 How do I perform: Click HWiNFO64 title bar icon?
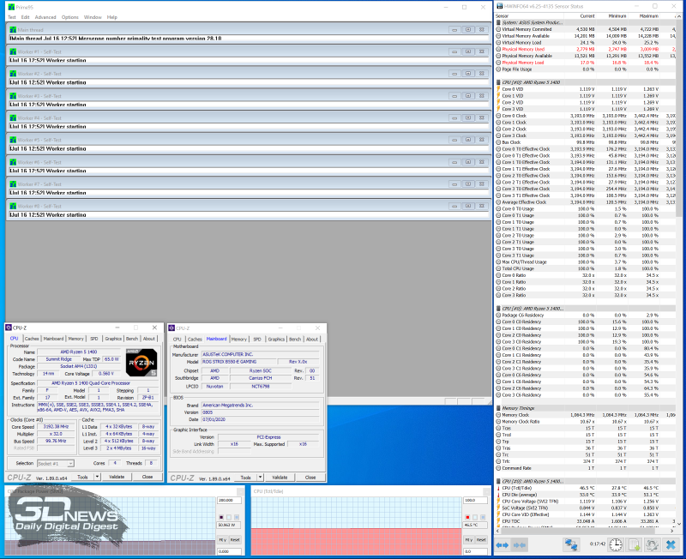tap(500, 6)
